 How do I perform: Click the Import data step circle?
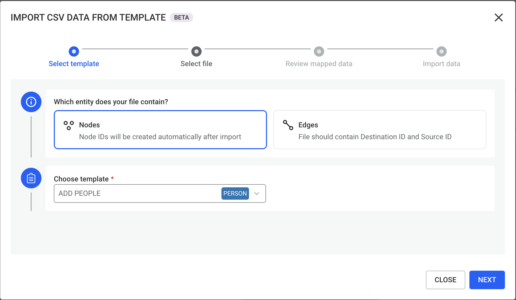pyautogui.click(x=441, y=51)
